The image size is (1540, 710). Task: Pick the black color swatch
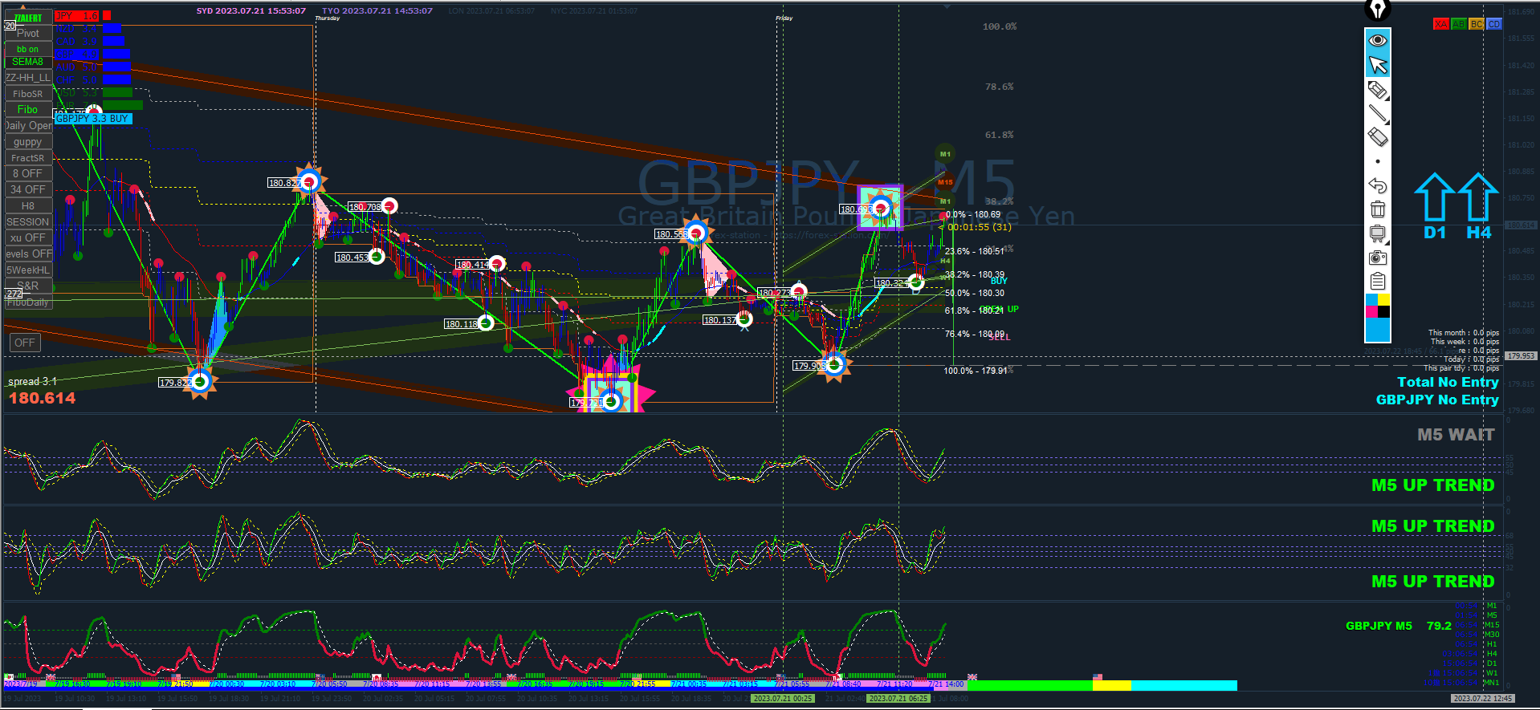point(1384,311)
